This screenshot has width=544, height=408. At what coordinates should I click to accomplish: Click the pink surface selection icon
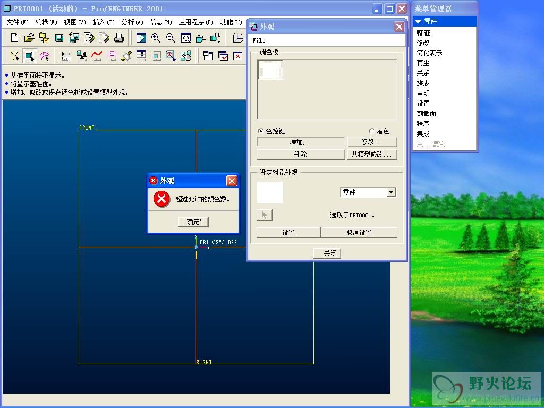[x=45, y=55]
